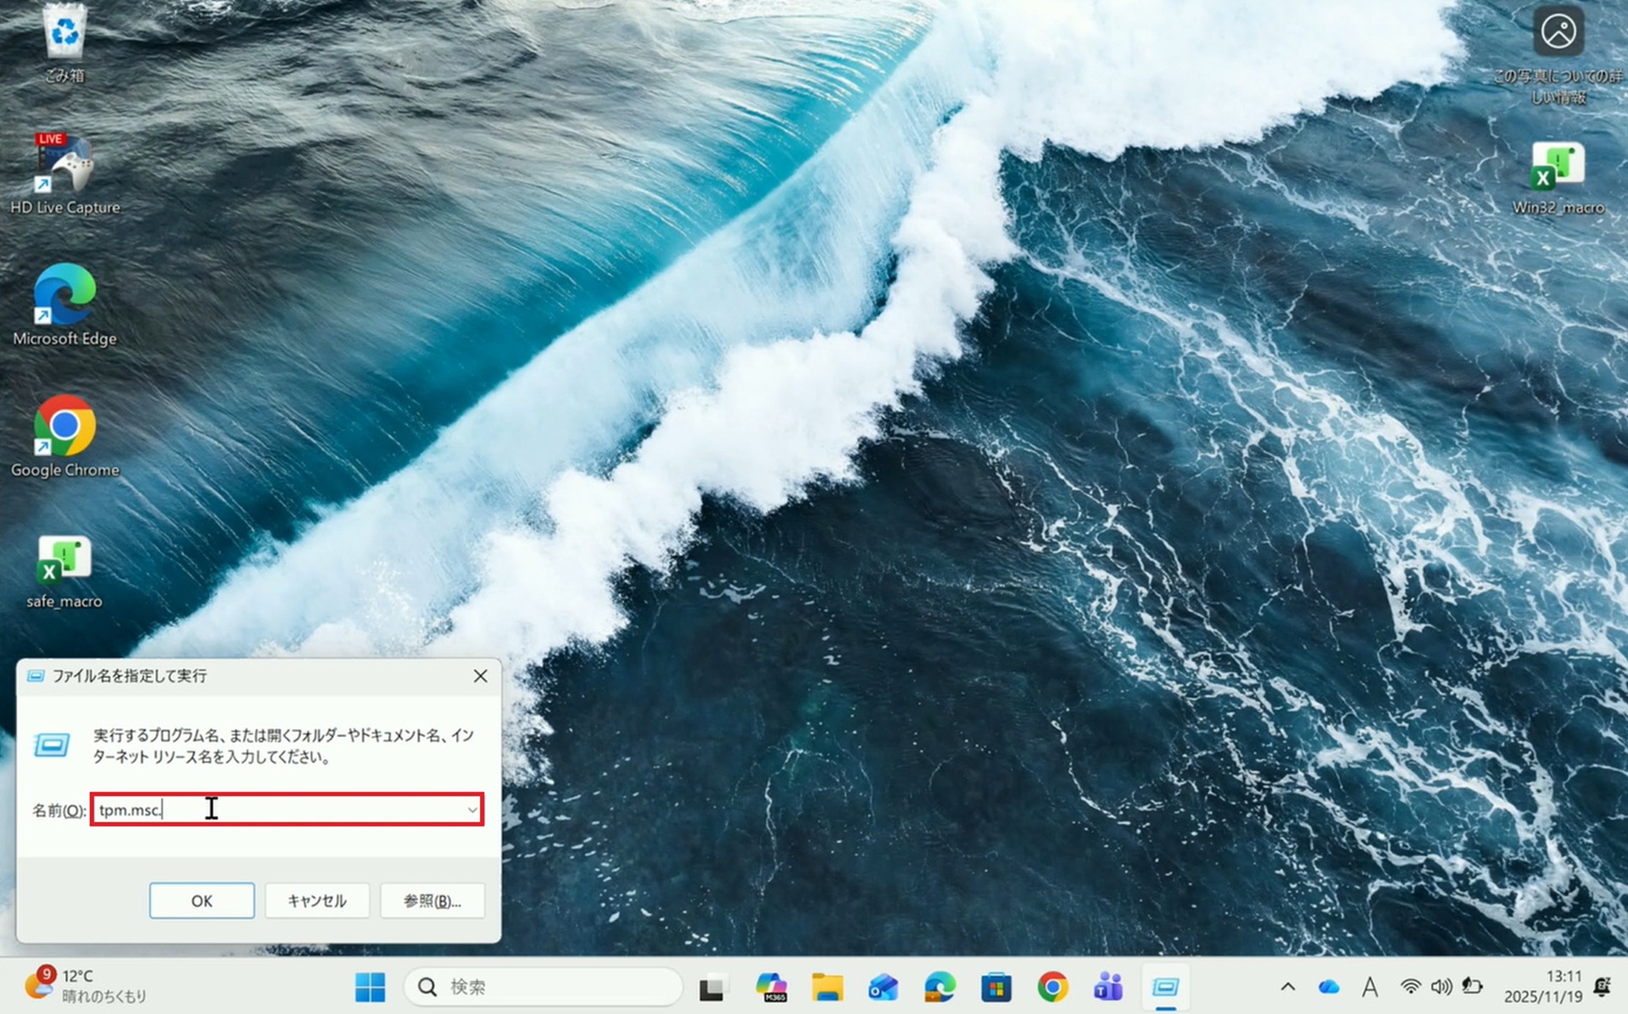Click OK in the Run dialog
This screenshot has height=1014, width=1628.
(202, 900)
